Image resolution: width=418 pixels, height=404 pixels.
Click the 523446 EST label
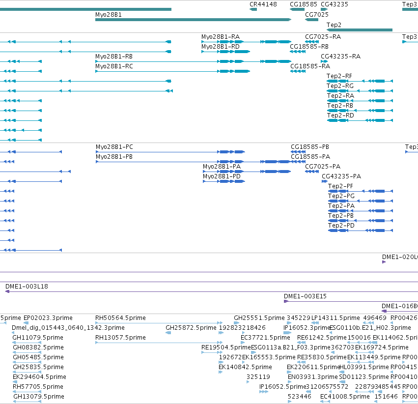299,397
